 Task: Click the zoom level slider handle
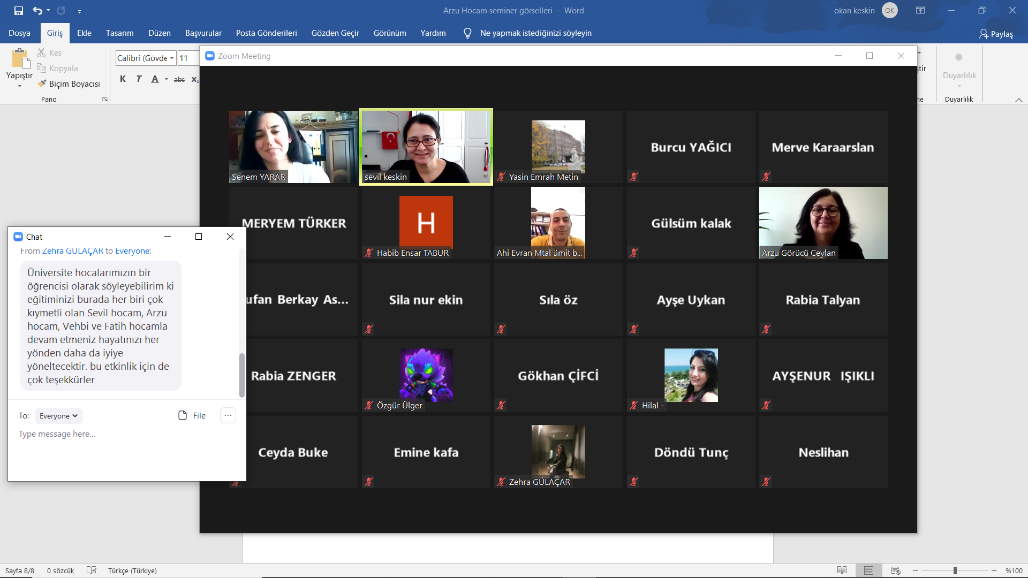[955, 571]
